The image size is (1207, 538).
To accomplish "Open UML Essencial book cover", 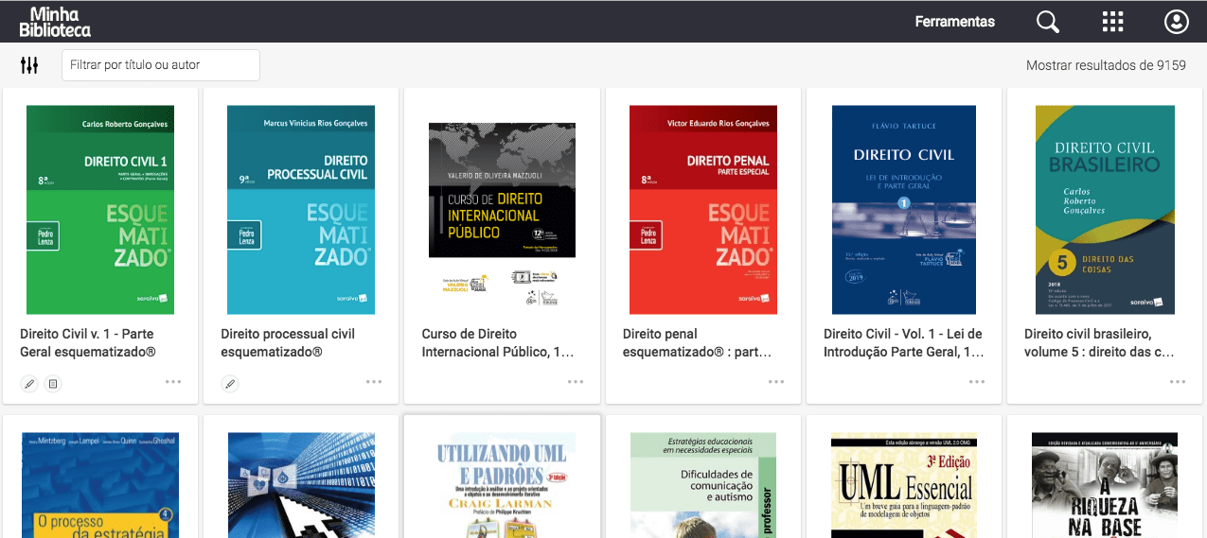I will point(904,485).
